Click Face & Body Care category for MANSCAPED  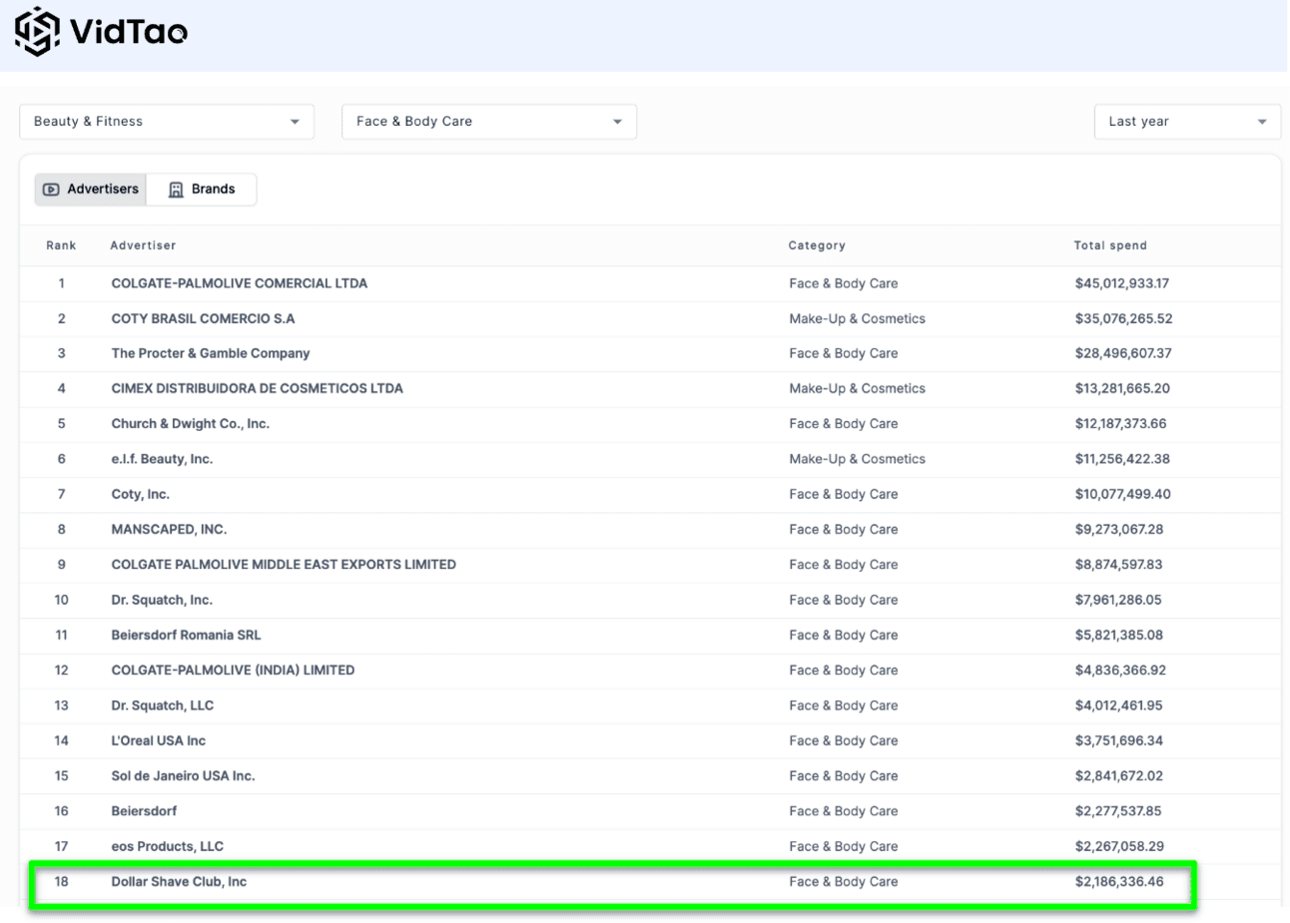click(x=844, y=530)
